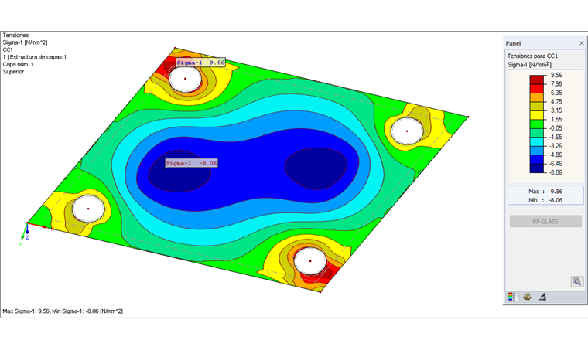Click the 'Tensiones' title in viewport

(x=15, y=36)
